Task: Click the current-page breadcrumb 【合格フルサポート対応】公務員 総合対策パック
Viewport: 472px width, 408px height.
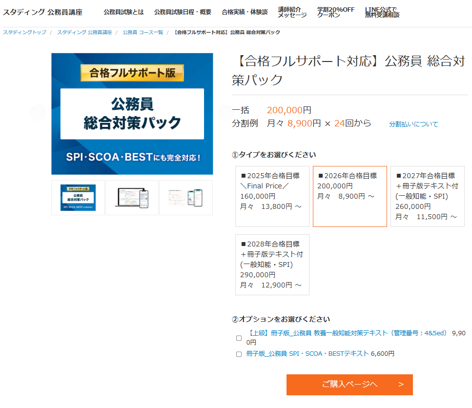Action: pyautogui.click(x=227, y=32)
